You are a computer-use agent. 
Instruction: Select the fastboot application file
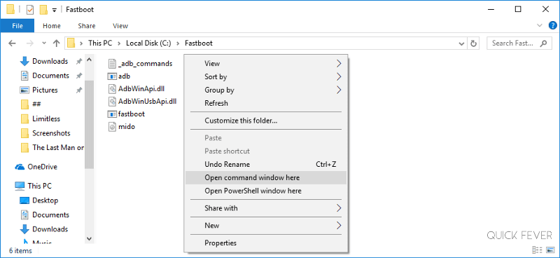tap(127, 114)
